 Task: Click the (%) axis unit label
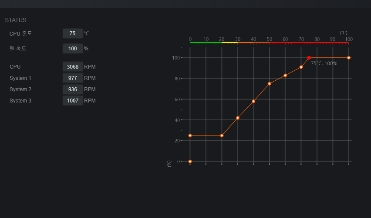[x=169, y=163]
